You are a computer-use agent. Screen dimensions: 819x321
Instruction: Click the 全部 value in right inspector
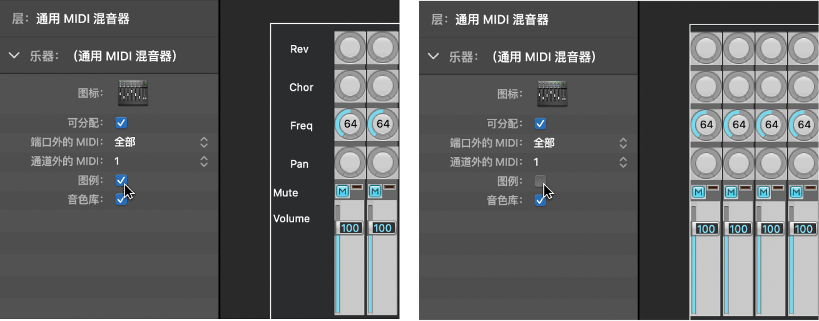544,143
